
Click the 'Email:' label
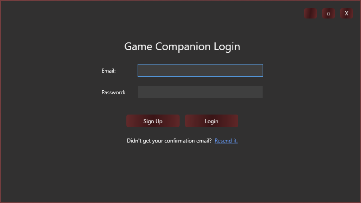[109, 71]
